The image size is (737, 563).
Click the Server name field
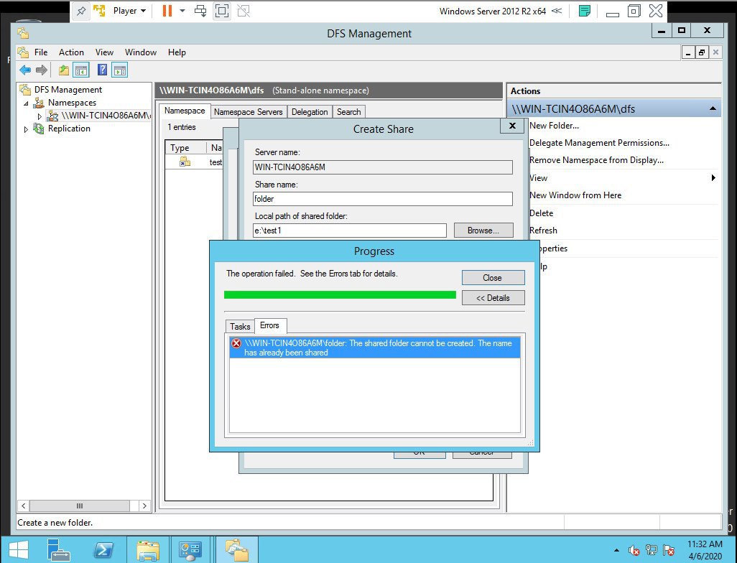pos(383,167)
